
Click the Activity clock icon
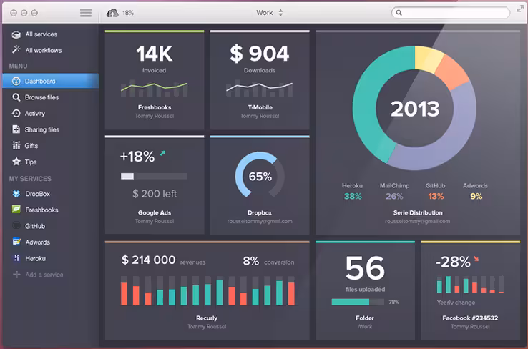tap(16, 114)
